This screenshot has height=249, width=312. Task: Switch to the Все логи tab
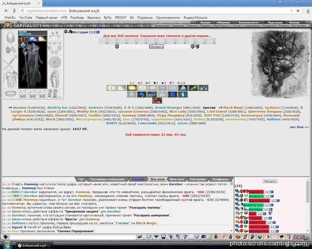[158, 179]
